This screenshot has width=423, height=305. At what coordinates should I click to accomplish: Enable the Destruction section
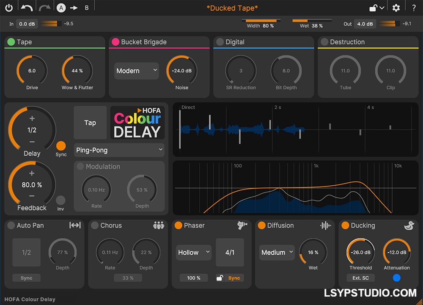coord(324,42)
